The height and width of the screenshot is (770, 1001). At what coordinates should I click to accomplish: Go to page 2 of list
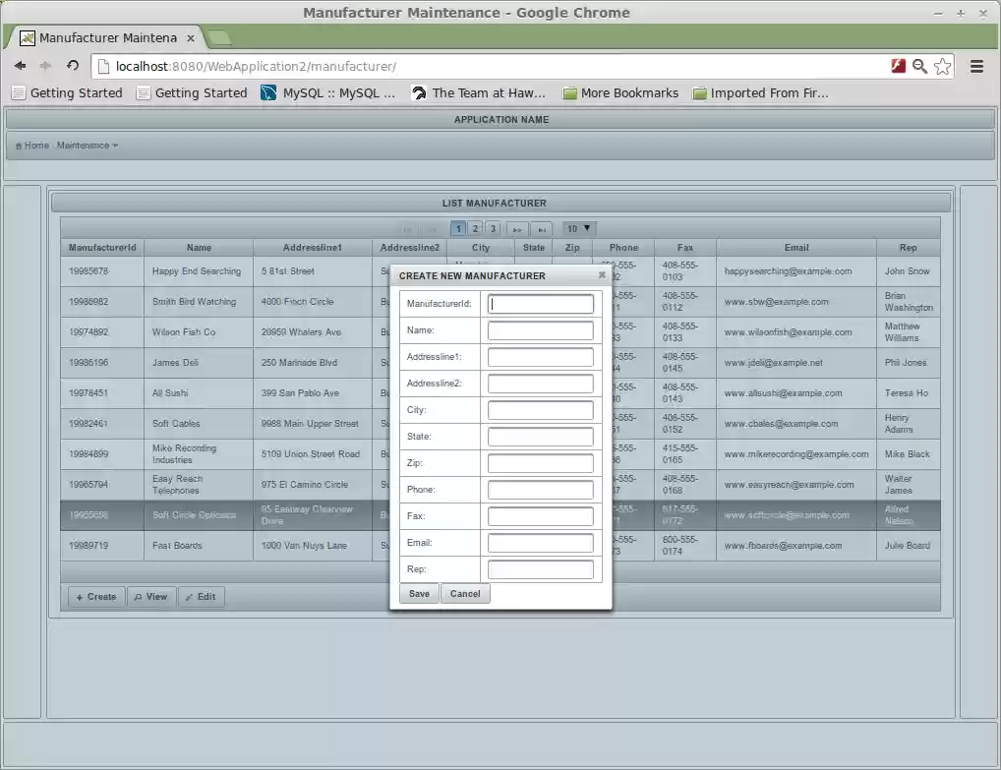(x=476, y=228)
